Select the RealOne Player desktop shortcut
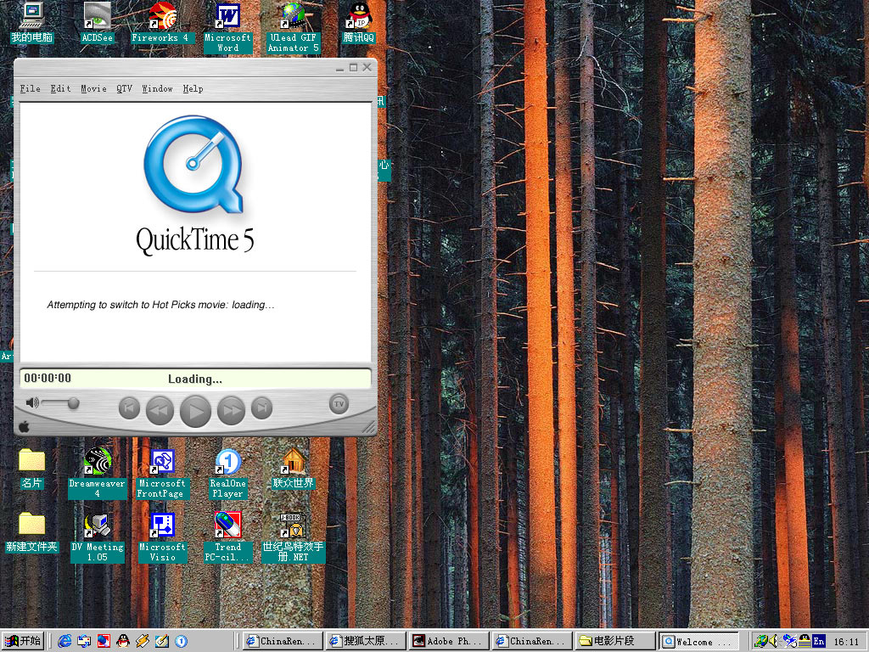 tap(227, 474)
